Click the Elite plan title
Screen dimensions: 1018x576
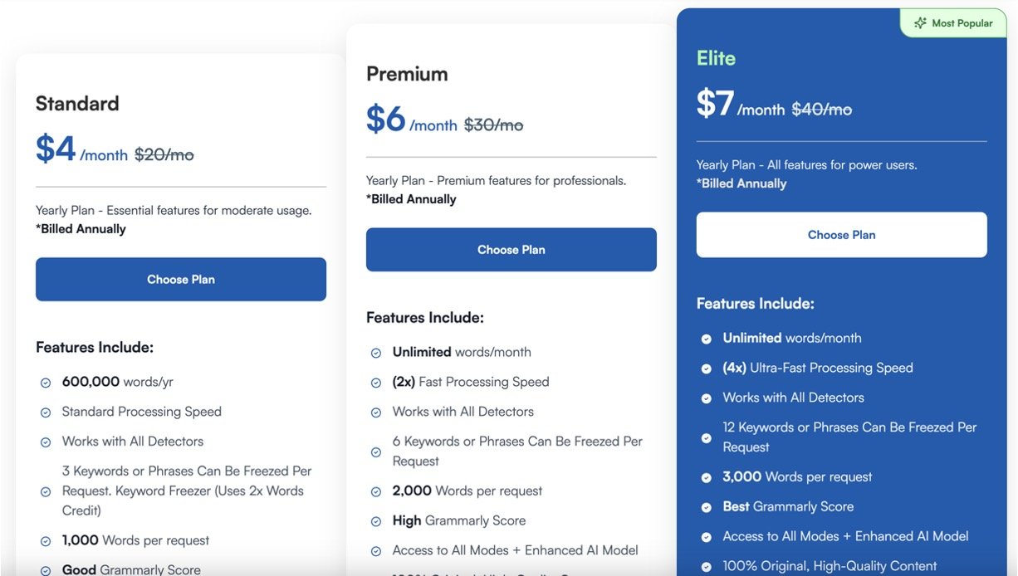tap(716, 58)
